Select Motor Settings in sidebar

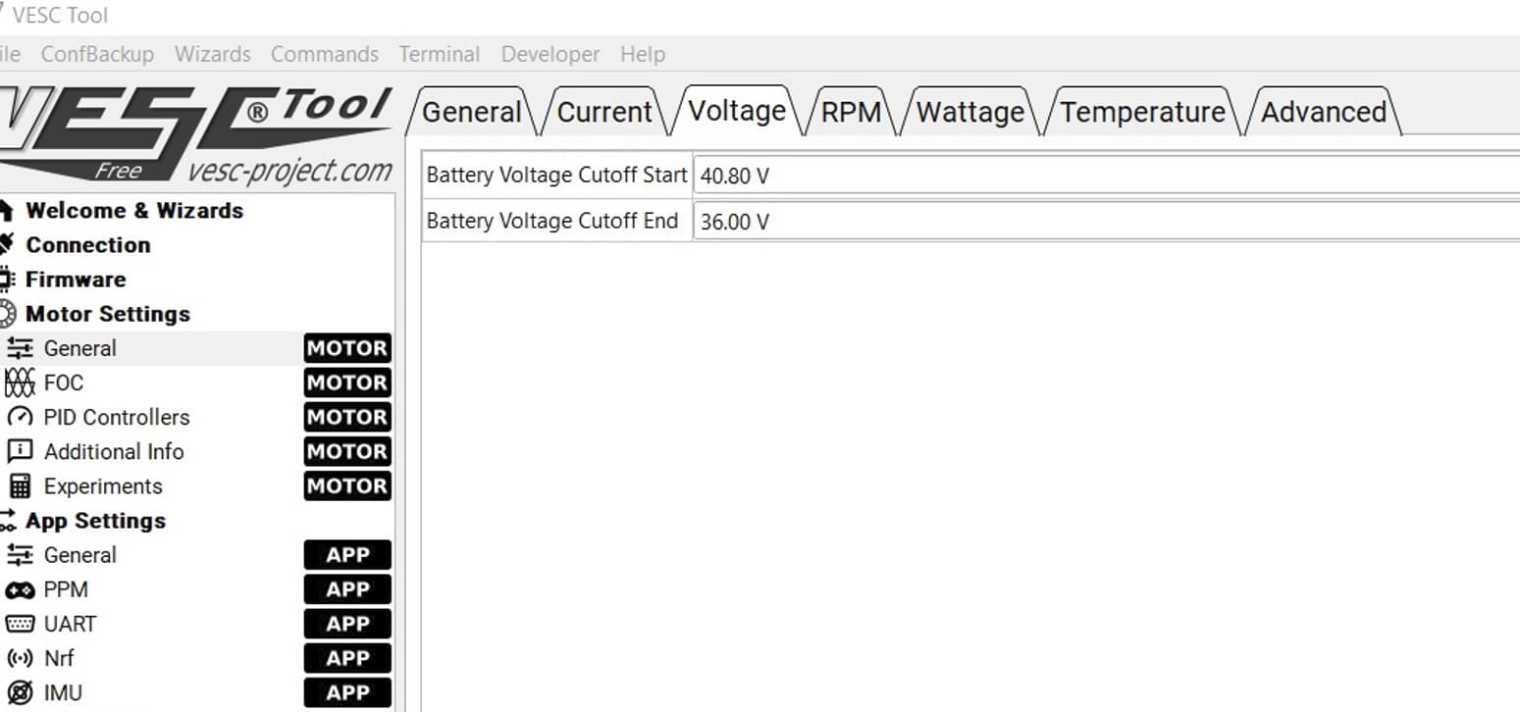coord(108,314)
